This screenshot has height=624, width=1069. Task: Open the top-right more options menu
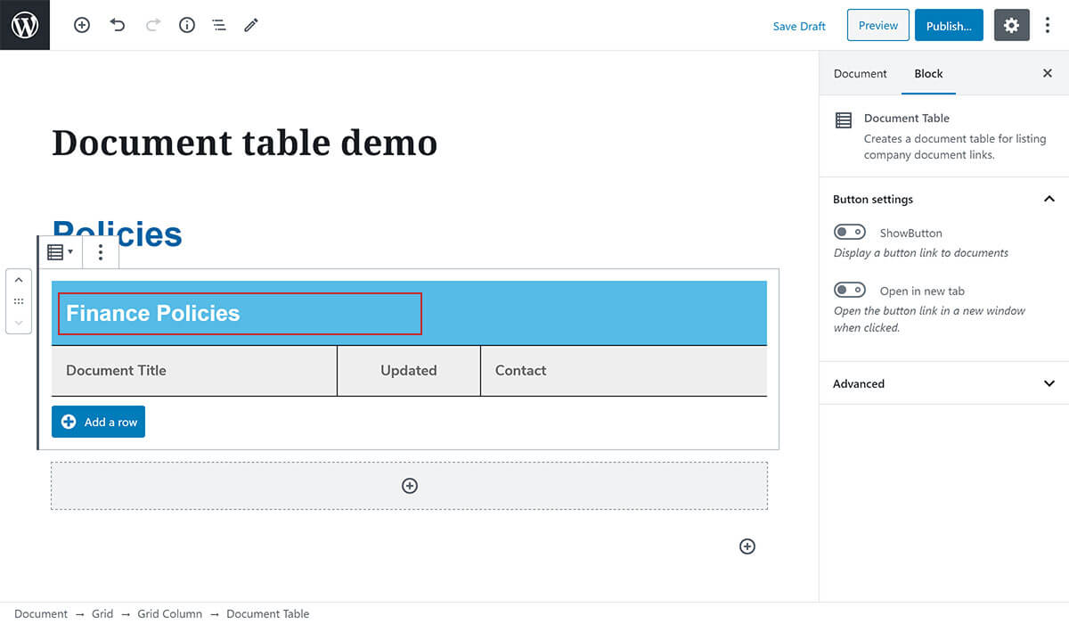click(x=1048, y=26)
